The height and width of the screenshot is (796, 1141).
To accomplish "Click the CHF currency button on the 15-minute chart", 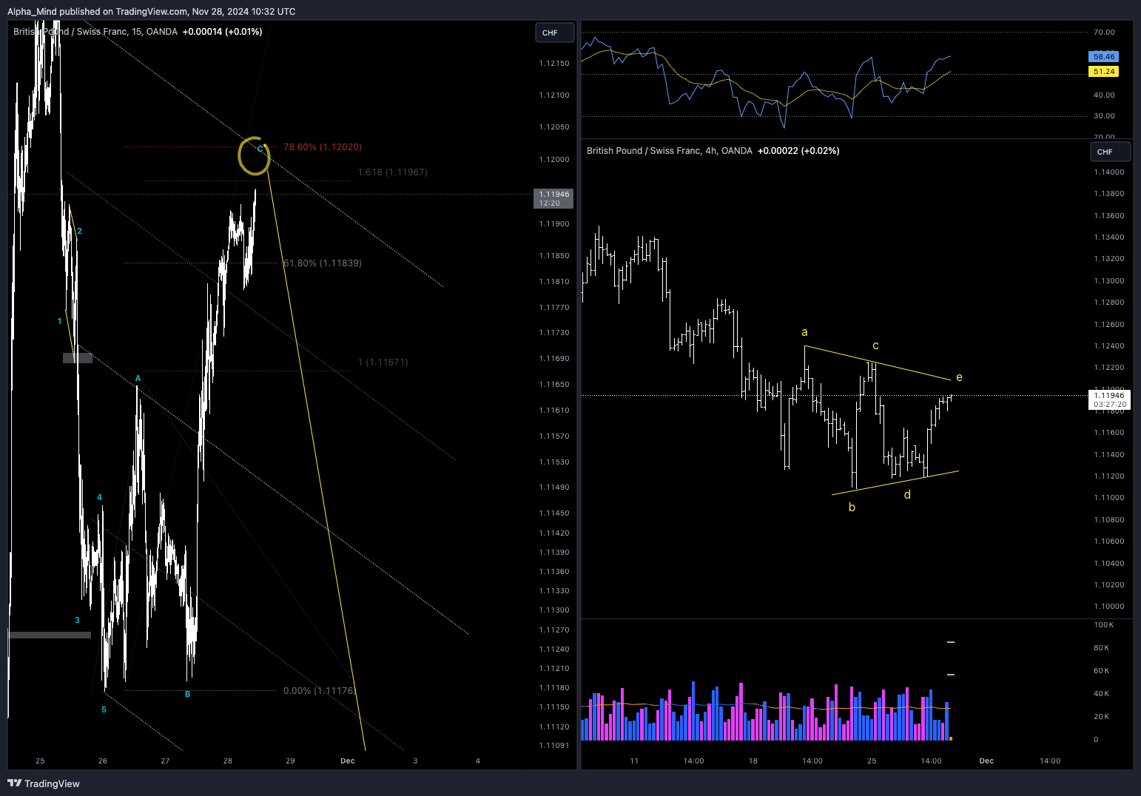I will coord(555,33).
